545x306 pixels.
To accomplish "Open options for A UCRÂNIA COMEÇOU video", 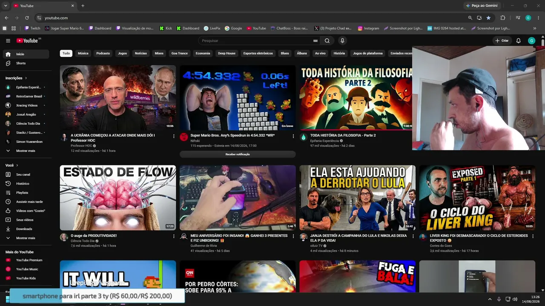I will (174, 136).
